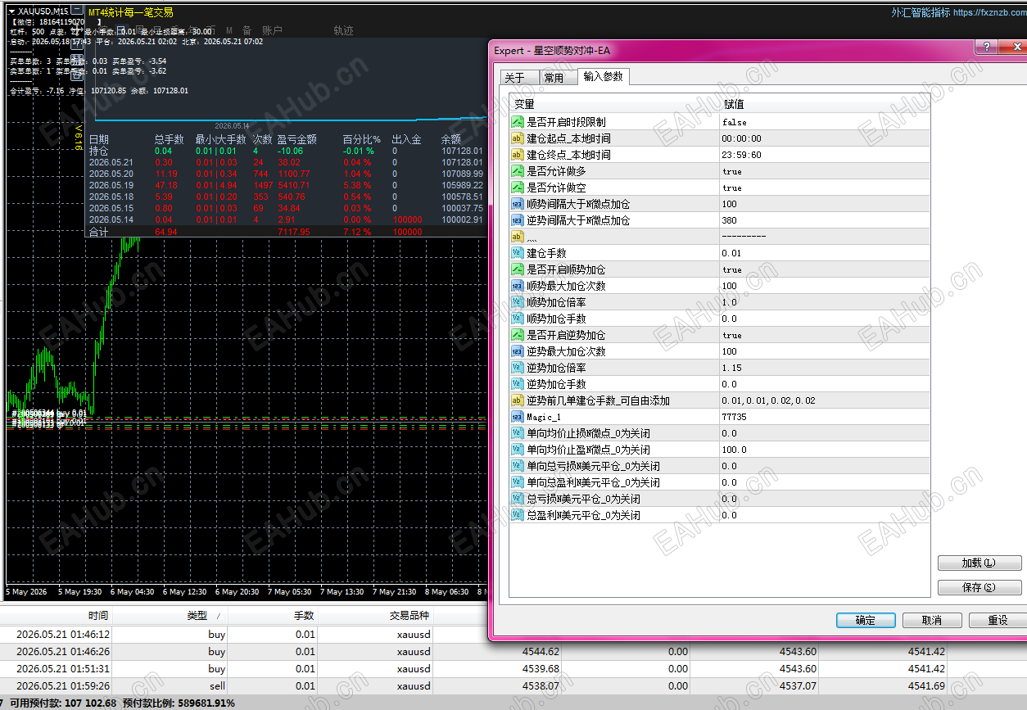Click the double icon beside 建仓手数
The height and width of the screenshot is (710, 1027).
517,253
